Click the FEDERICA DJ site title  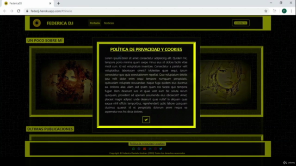60,23
